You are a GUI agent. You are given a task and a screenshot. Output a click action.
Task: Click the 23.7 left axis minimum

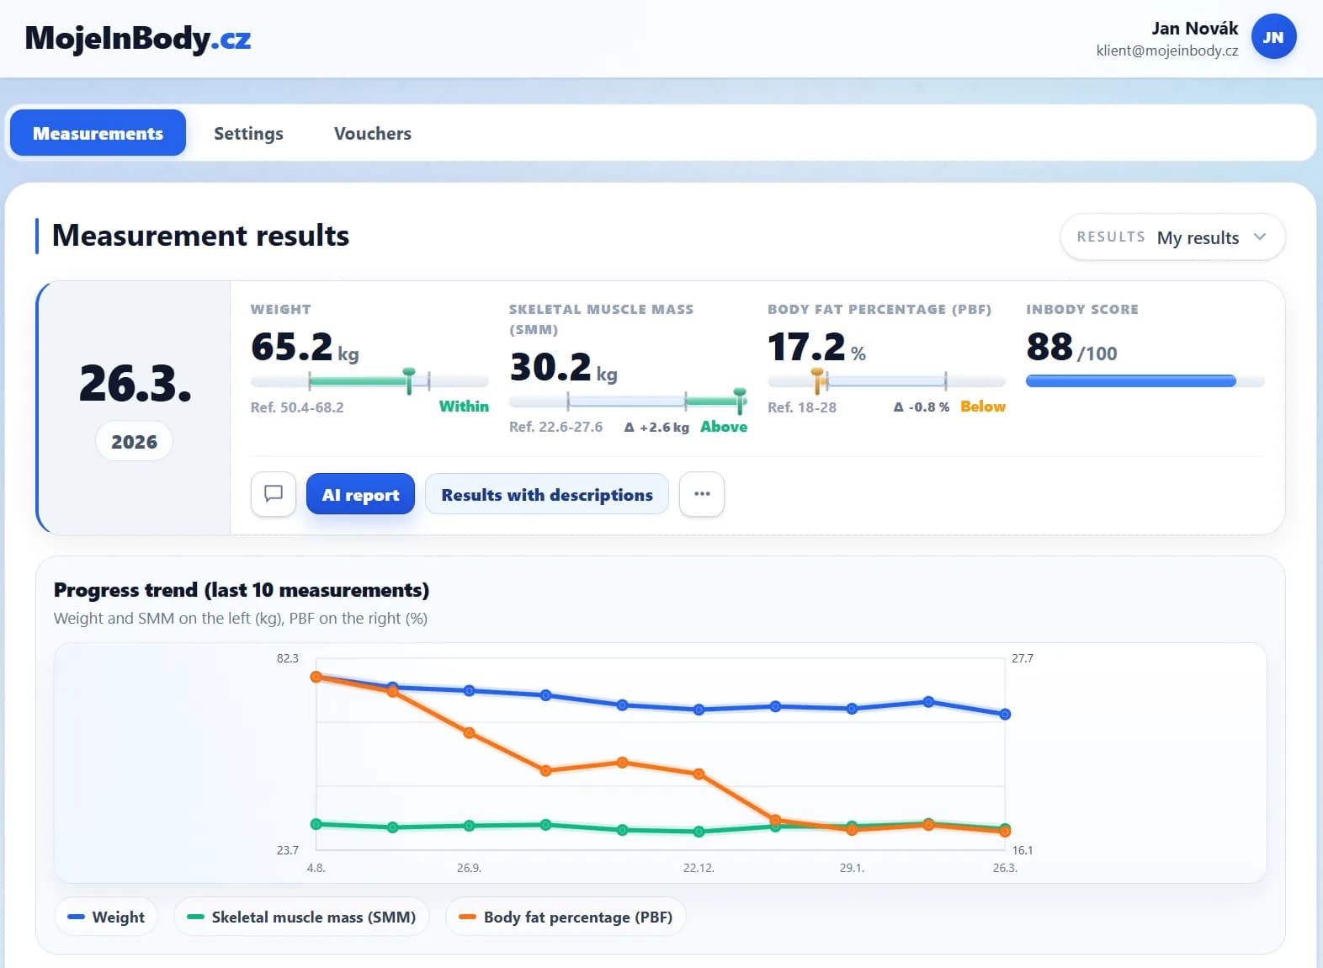tap(288, 850)
